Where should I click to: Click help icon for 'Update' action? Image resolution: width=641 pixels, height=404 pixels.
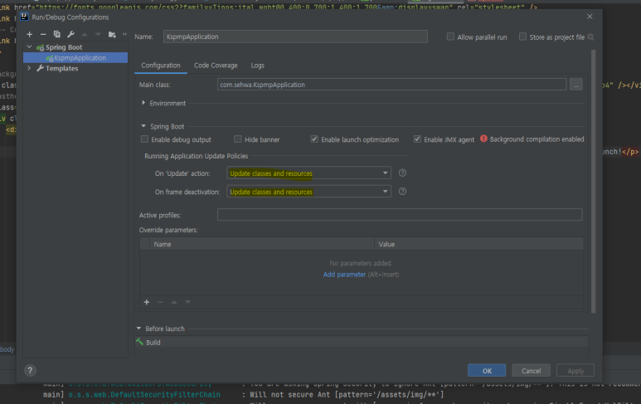[402, 173]
